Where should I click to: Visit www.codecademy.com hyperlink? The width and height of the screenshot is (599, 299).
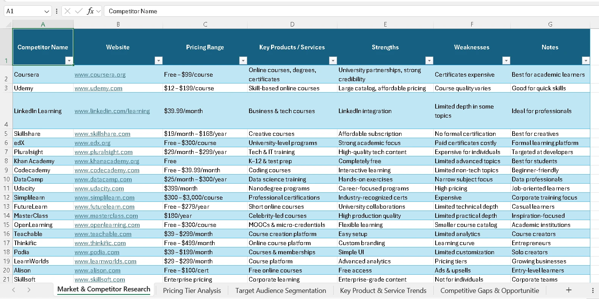pos(107,170)
